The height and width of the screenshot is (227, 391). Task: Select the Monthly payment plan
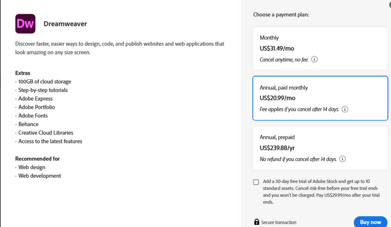[x=320, y=48]
